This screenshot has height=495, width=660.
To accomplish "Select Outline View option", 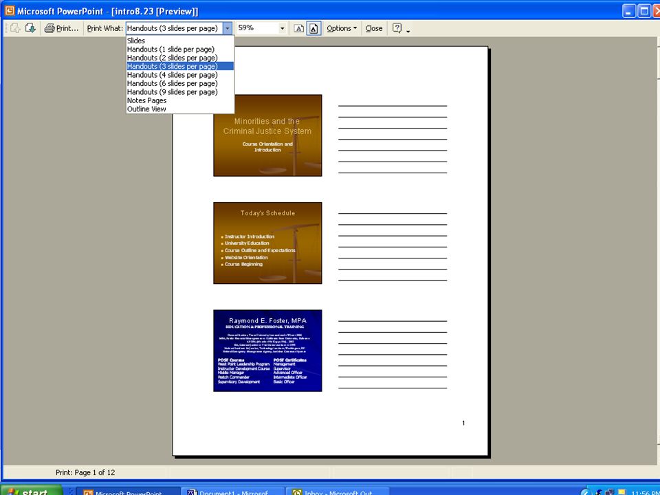I will click(180, 109).
